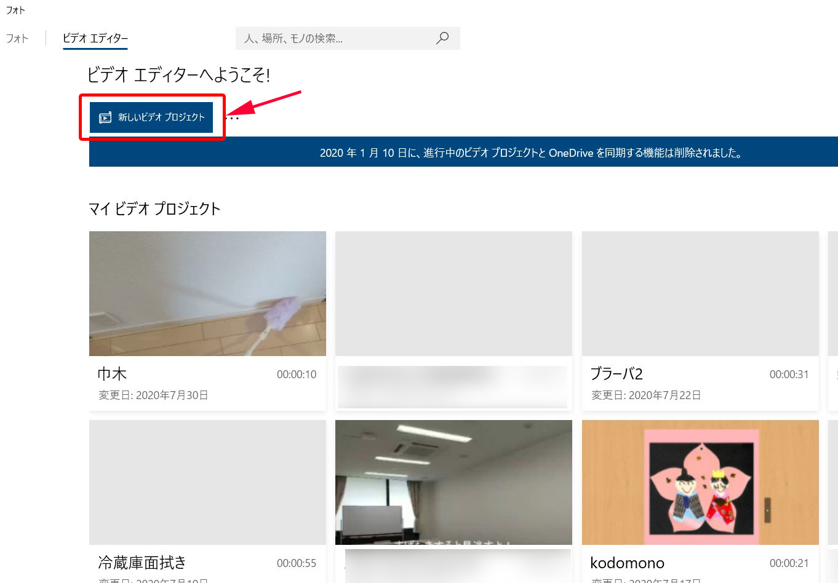This screenshot has height=583, width=838.
Task: Open the 冷蔵庫面拭き project thumbnail
Action: [x=207, y=482]
